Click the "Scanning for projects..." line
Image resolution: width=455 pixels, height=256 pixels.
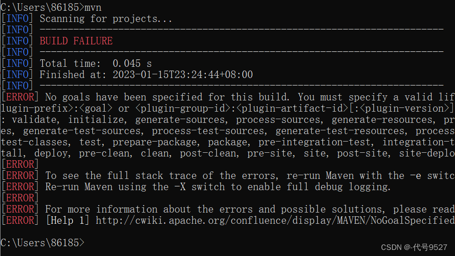tap(106, 19)
